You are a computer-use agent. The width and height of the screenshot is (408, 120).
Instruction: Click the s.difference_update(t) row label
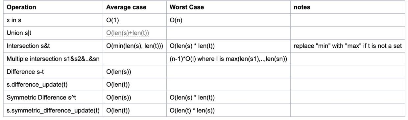pos(33,85)
